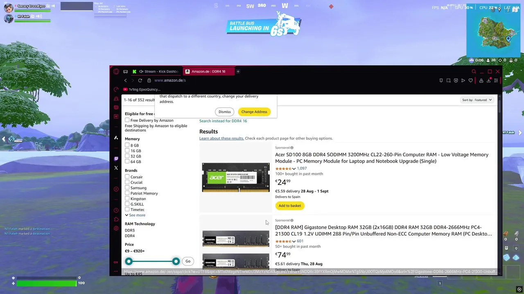524x294 pixels.
Task: Click the address bar padlock icon
Action: (x=149, y=80)
